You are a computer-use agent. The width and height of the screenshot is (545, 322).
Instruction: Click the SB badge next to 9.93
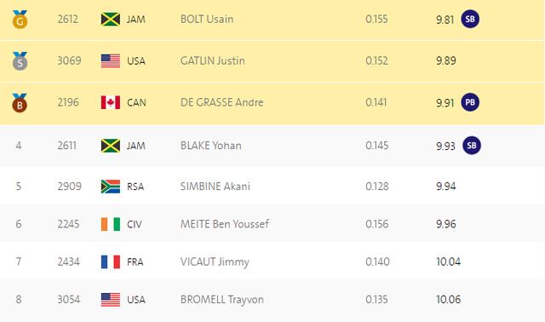(x=472, y=146)
